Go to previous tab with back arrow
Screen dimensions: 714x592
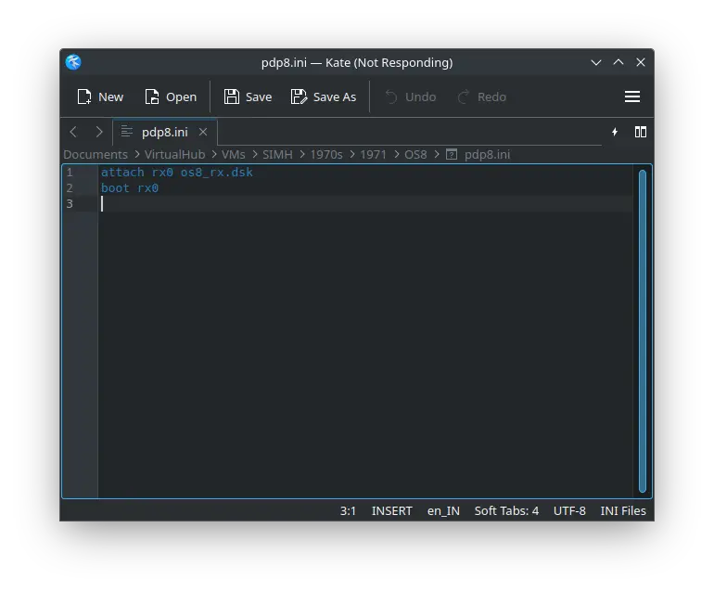tap(74, 132)
